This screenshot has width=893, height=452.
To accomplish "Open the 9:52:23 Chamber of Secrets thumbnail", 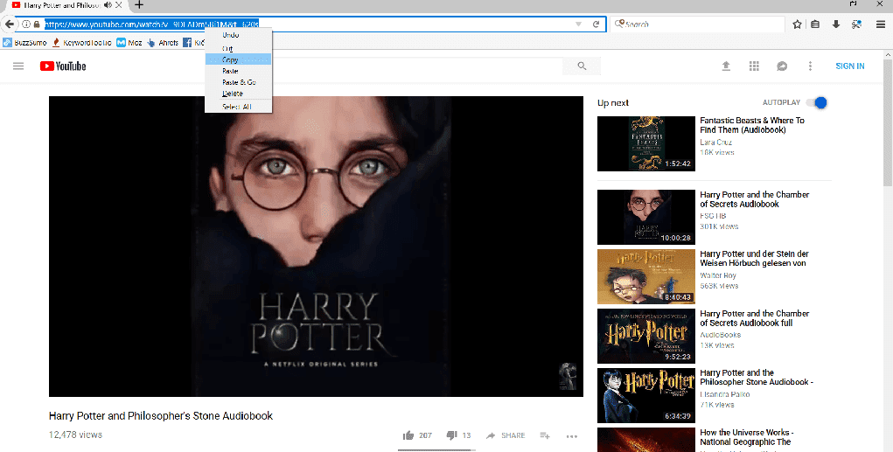I will (x=645, y=336).
